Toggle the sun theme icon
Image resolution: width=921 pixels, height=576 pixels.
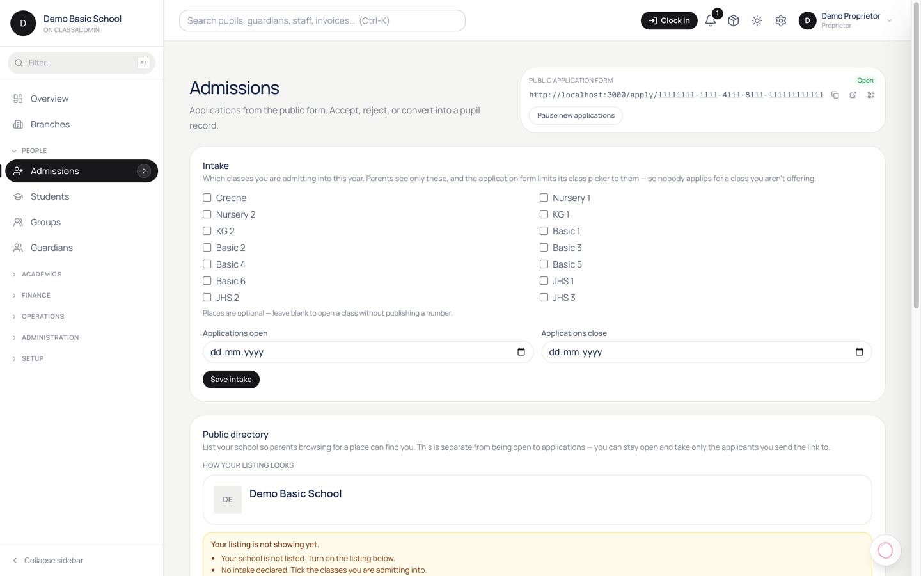click(757, 20)
